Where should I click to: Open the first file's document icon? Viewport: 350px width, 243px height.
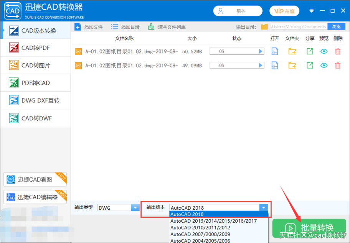pos(274,51)
